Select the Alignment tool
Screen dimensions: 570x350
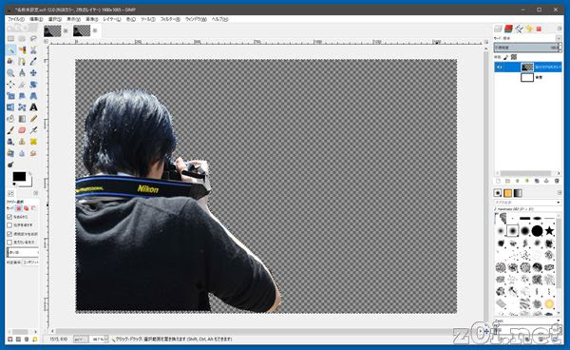click(10, 85)
